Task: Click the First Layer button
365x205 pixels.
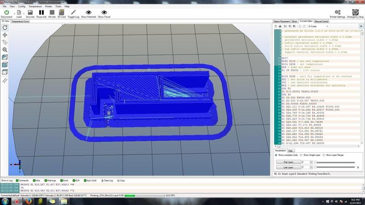Action: click(x=288, y=162)
